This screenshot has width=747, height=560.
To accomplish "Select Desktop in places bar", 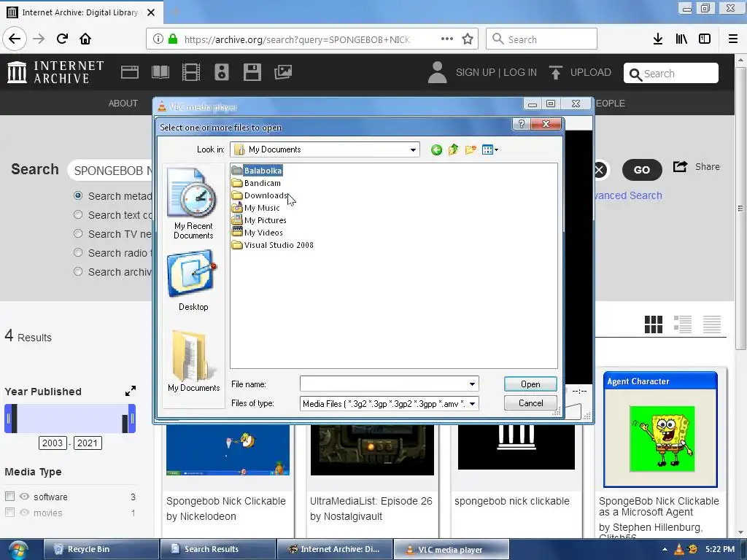I will [x=193, y=281].
